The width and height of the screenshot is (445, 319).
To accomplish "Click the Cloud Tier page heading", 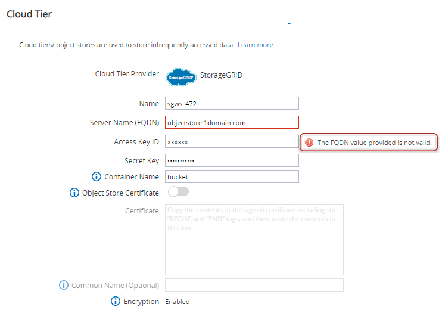I will pos(29,14).
